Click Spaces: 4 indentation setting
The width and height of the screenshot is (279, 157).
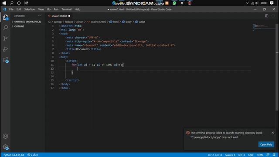click(x=230, y=155)
